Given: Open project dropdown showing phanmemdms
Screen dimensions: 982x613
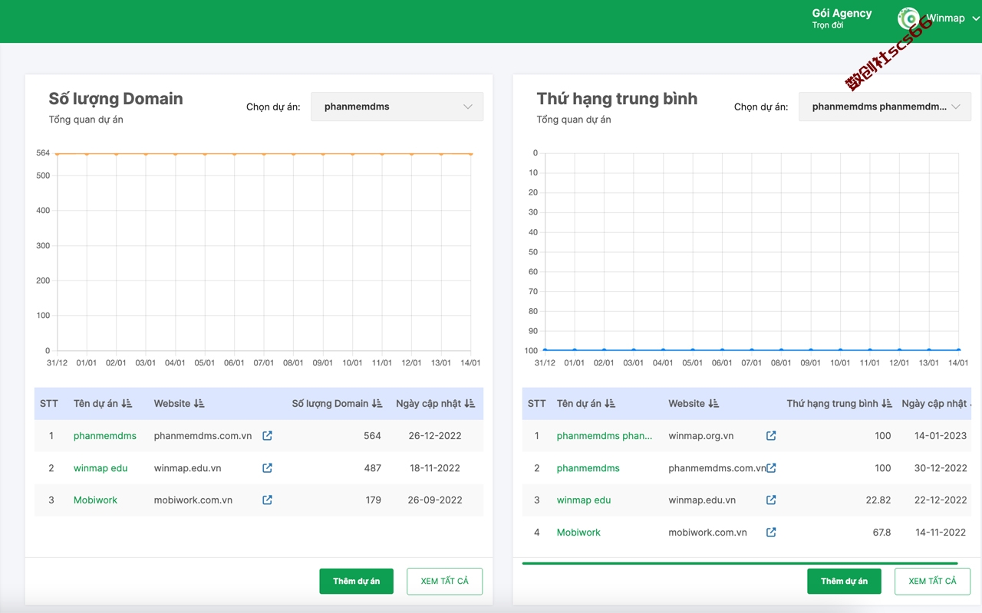Looking at the screenshot, I should click(x=397, y=107).
